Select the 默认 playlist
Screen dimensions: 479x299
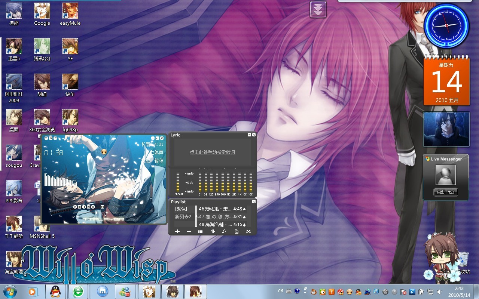(181, 209)
